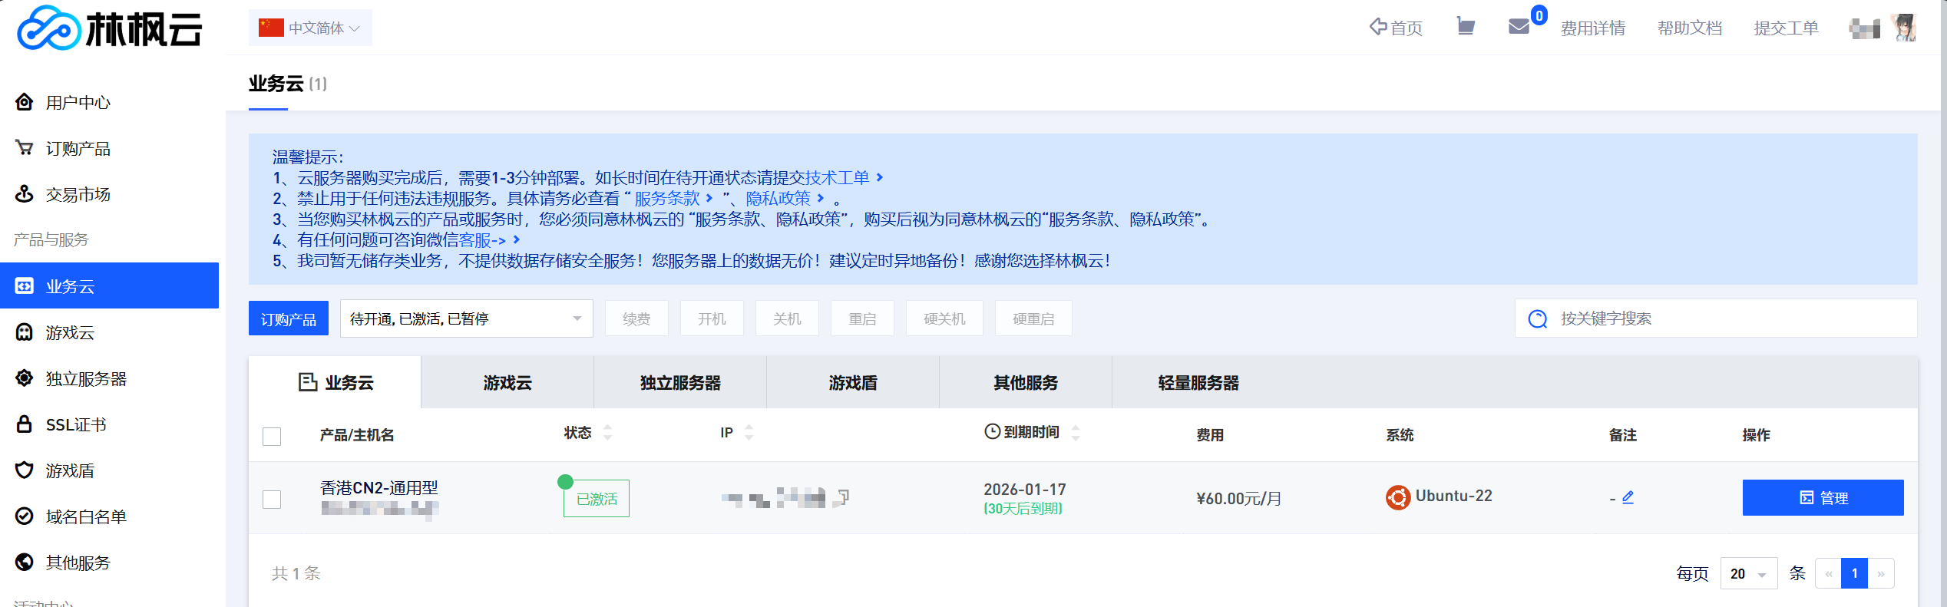Click the shopping cart icon in header
1947x607 pixels.
point(1466,27)
